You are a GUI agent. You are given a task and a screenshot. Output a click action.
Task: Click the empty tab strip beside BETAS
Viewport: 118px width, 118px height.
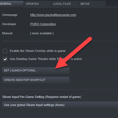(112, 4)
